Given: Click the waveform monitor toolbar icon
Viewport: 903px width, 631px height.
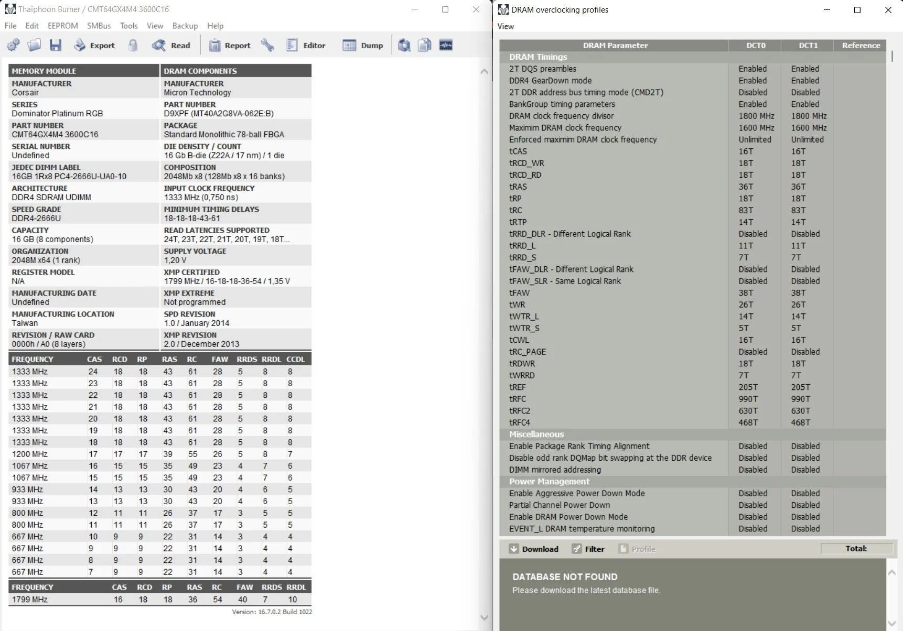Looking at the screenshot, I should (x=446, y=45).
